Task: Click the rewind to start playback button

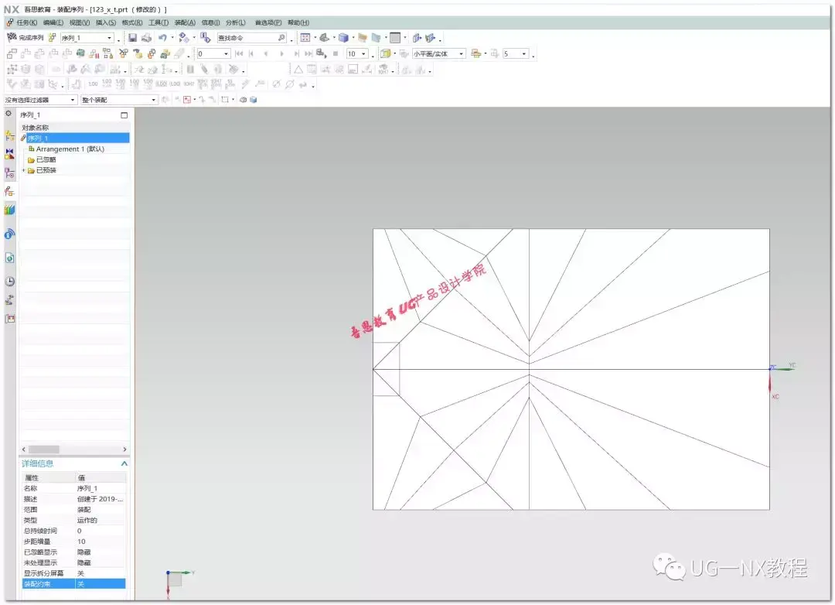Action: click(x=239, y=53)
